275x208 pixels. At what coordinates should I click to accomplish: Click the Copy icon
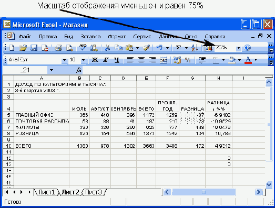pos(118,48)
